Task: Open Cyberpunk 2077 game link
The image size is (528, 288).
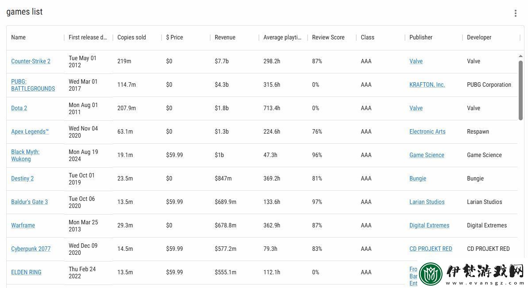Action: pos(31,249)
